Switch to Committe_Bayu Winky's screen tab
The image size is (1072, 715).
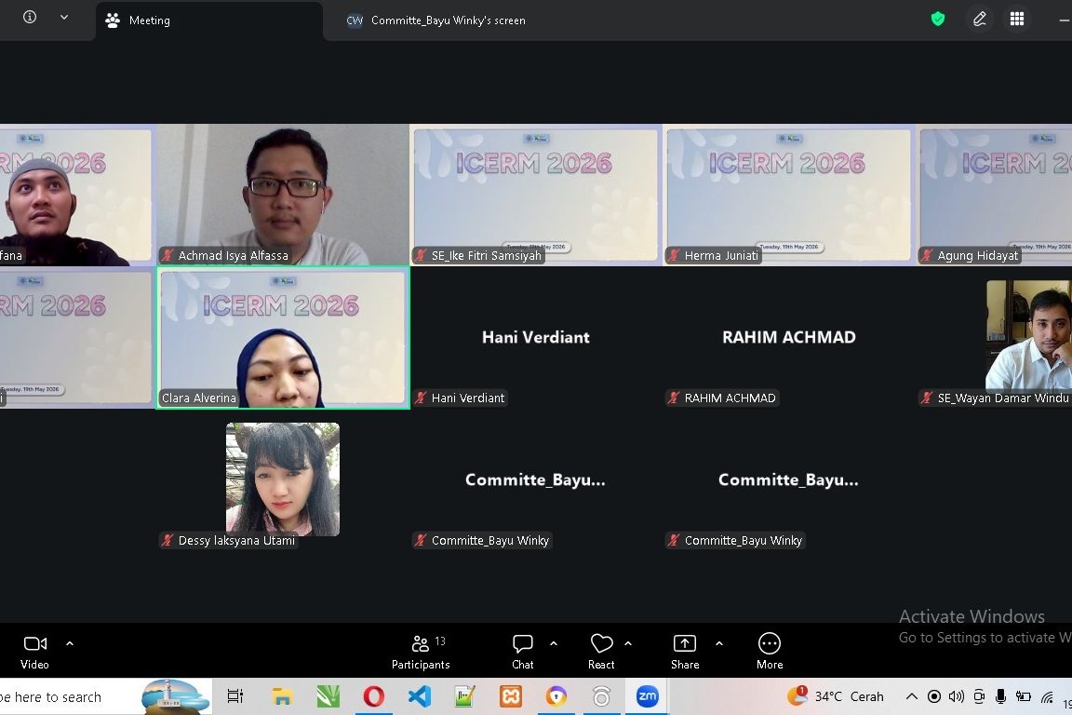(x=436, y=20)
